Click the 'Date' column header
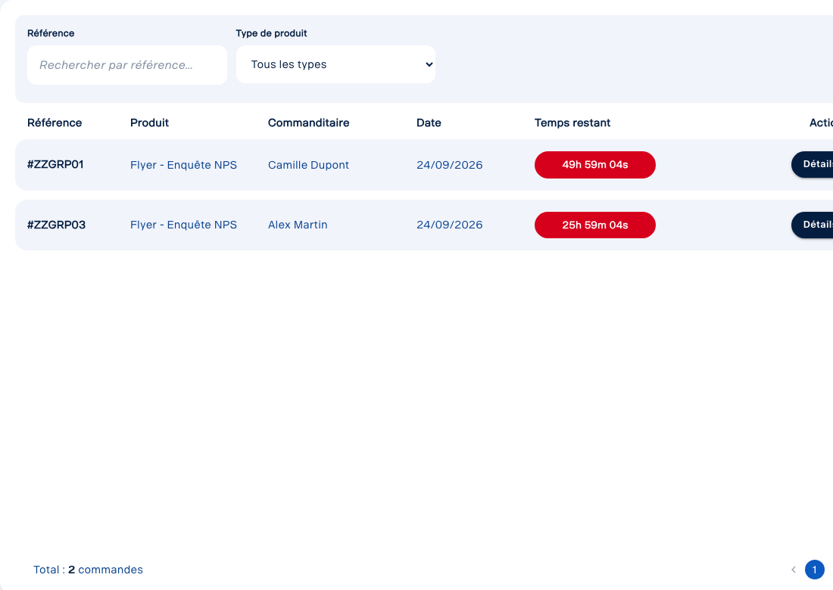This screenshot has width=833, height=590. point(429,123)
